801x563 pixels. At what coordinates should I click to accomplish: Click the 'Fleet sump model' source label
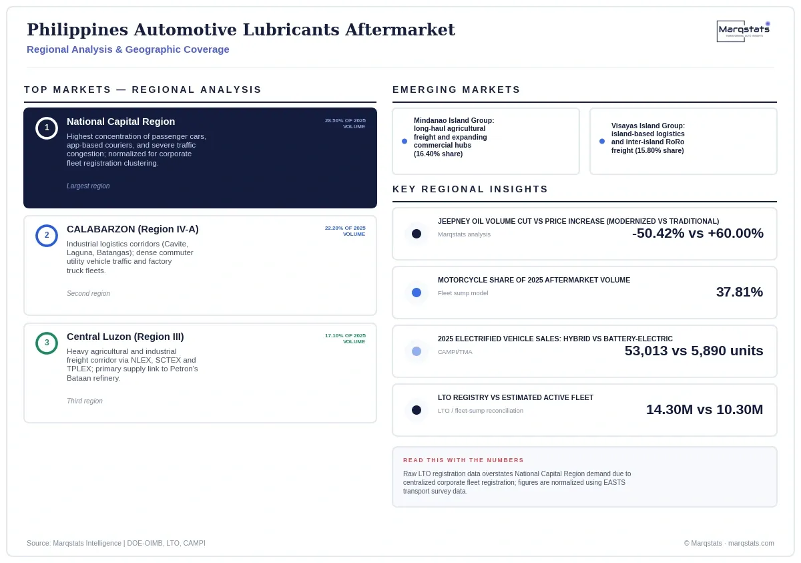(463, 293)
